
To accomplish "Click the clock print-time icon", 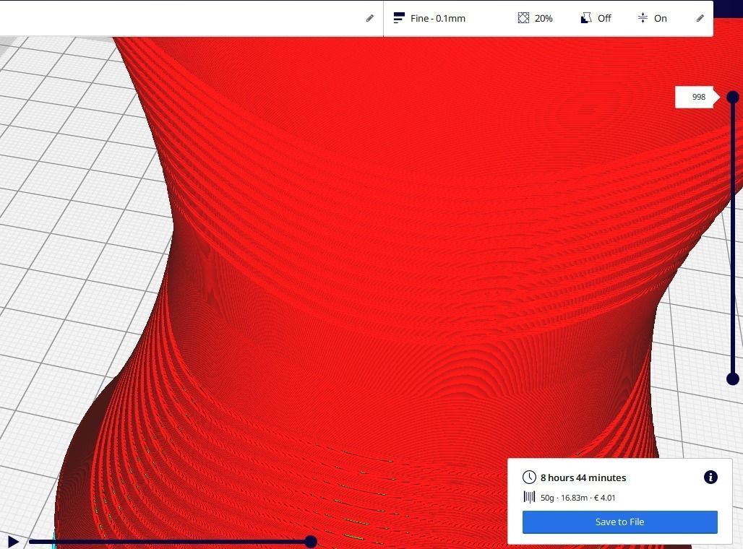I will [x=529, y=477].
